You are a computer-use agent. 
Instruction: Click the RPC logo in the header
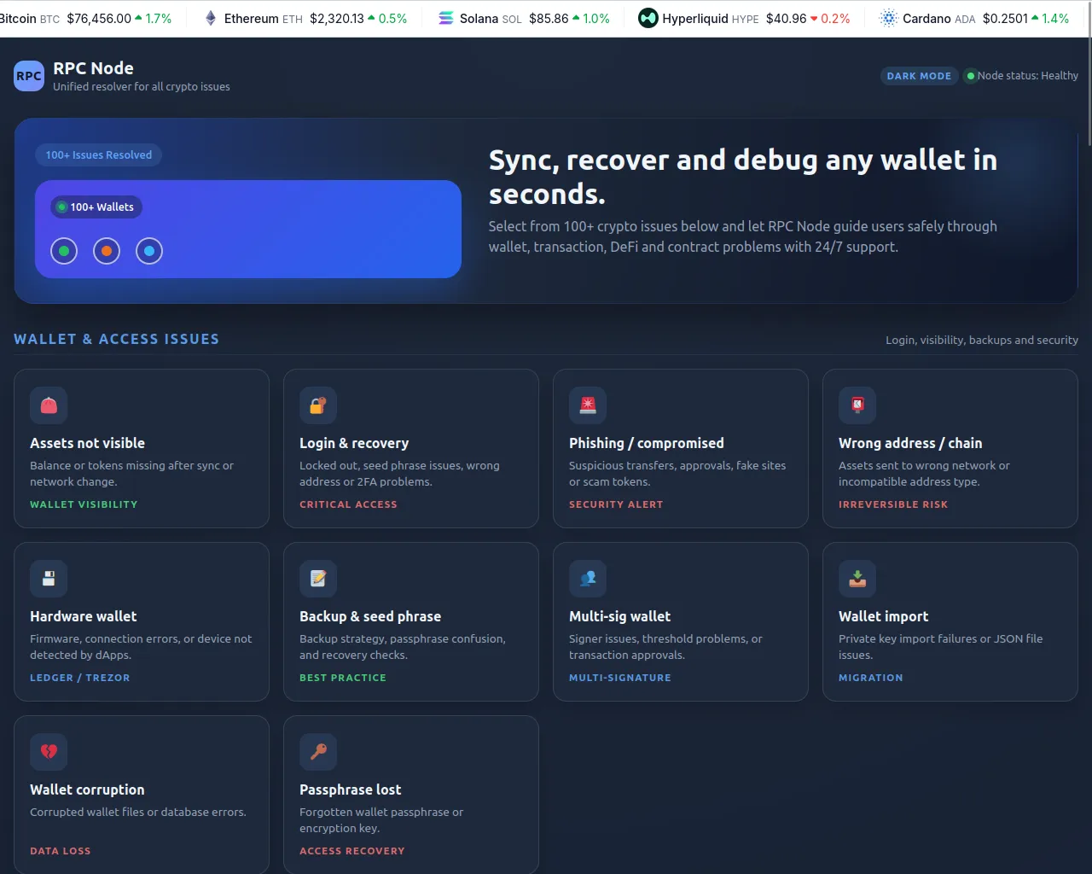coord(29,76)
